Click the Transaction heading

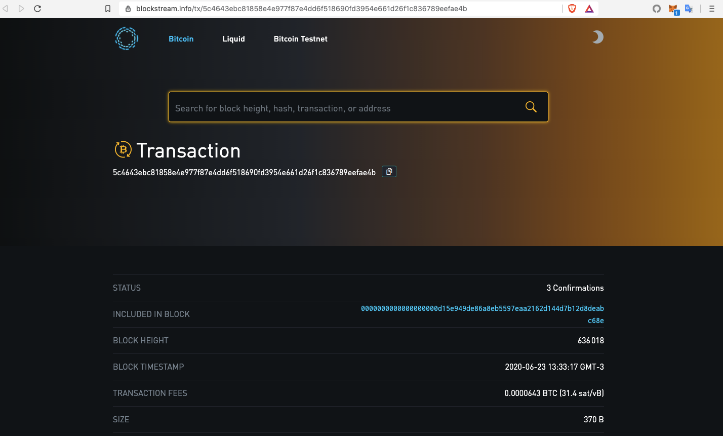(188, 150)
